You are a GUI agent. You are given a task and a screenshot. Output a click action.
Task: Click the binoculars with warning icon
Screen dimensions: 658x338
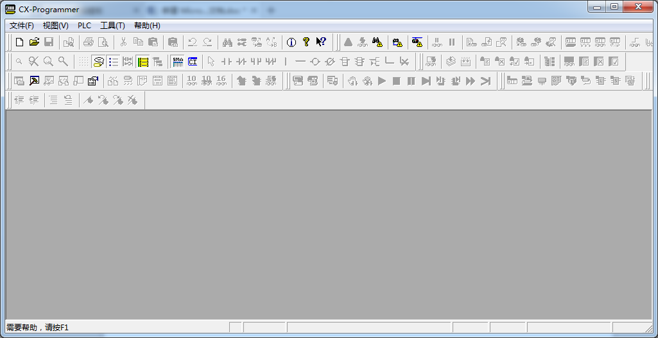(x=377, y=42)
